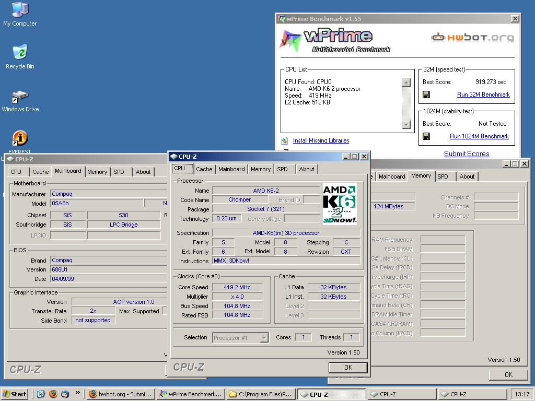The height and width of the screenshot is (401, 535).
Task: Select the Memory tab in front CPU-Z
Action: coord(261,169)
